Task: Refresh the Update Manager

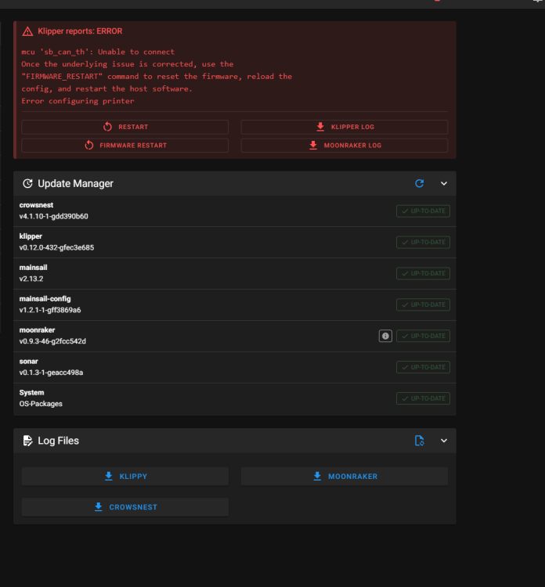Action: tap(419, 183)
